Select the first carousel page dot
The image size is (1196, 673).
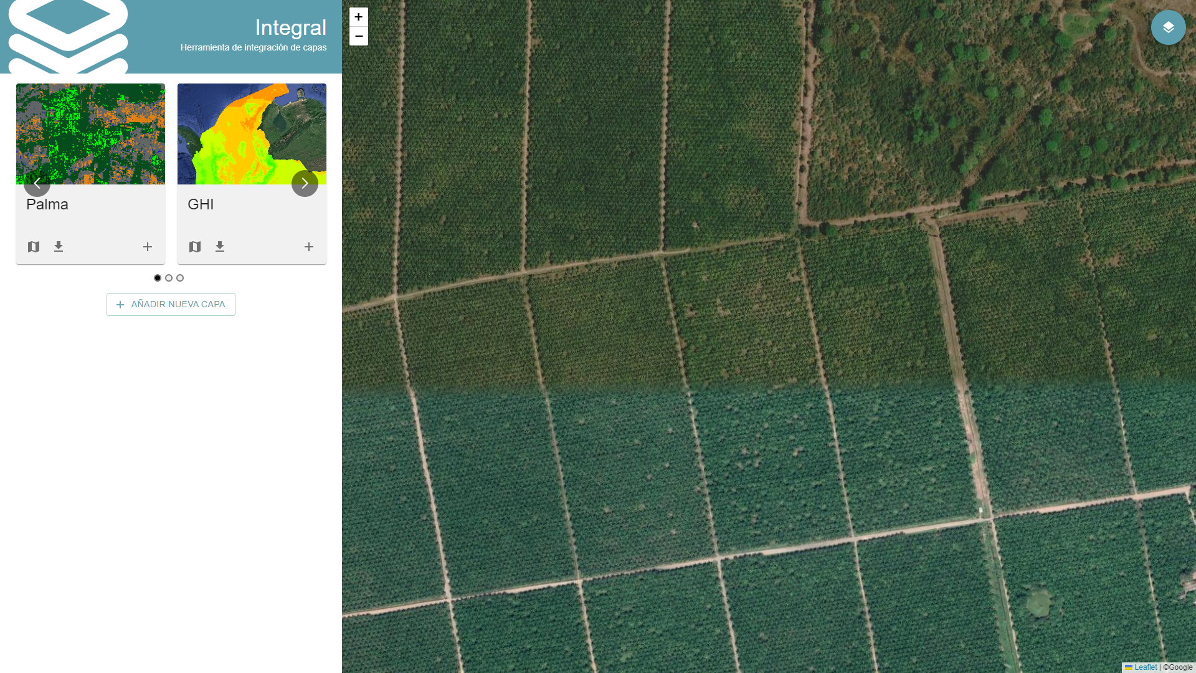point(158,278)
